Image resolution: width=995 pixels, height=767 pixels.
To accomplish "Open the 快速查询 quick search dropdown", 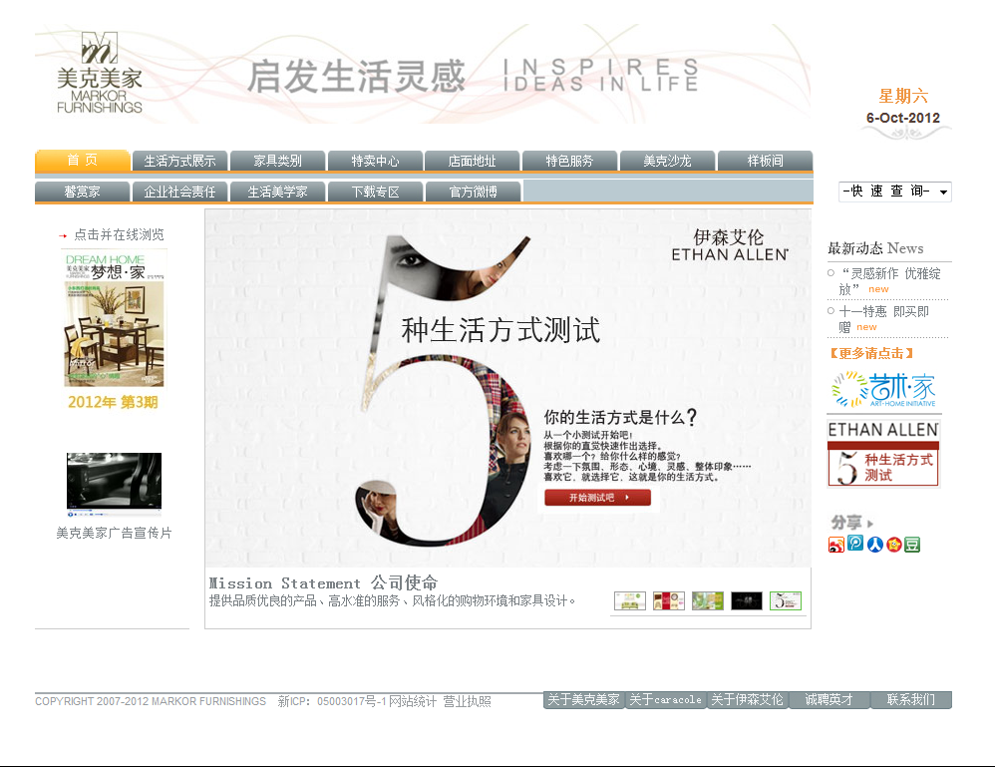I will 894,192.
